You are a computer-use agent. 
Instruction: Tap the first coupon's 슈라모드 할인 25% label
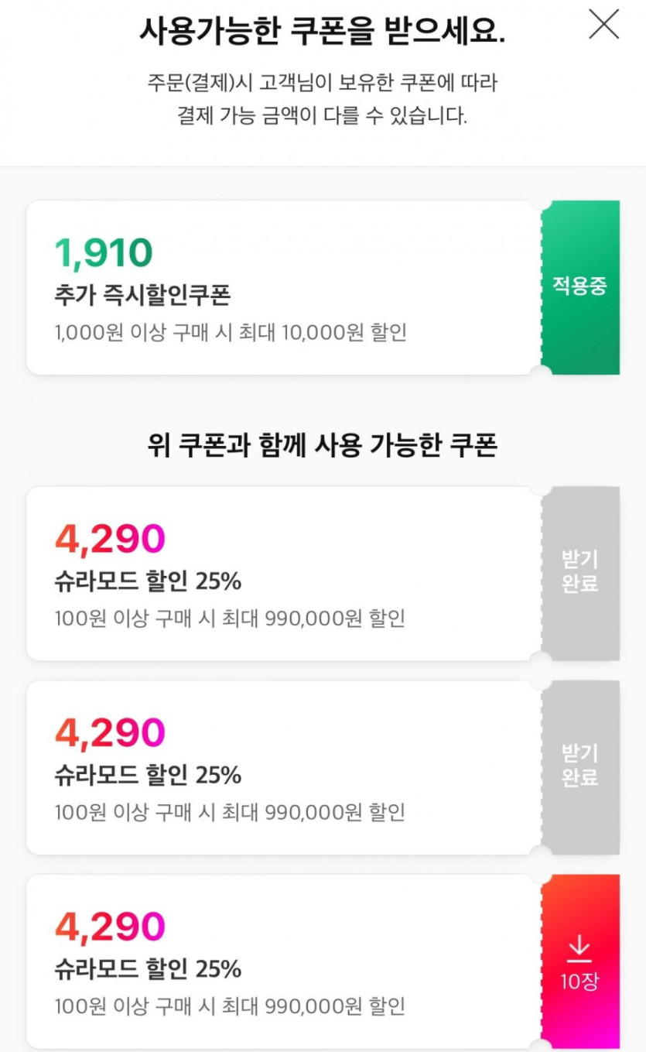coord(148,581)
